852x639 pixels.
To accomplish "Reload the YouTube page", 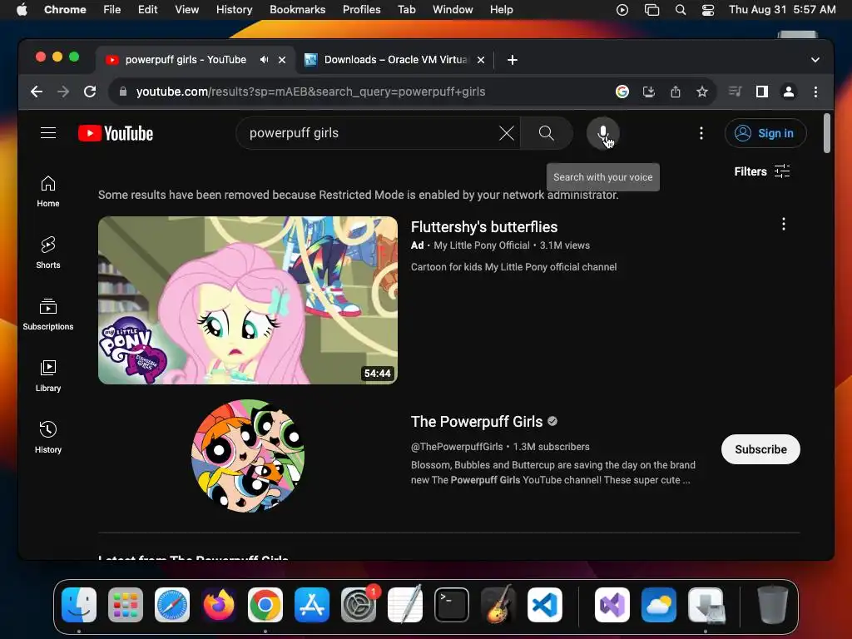I will coord(90,92).
